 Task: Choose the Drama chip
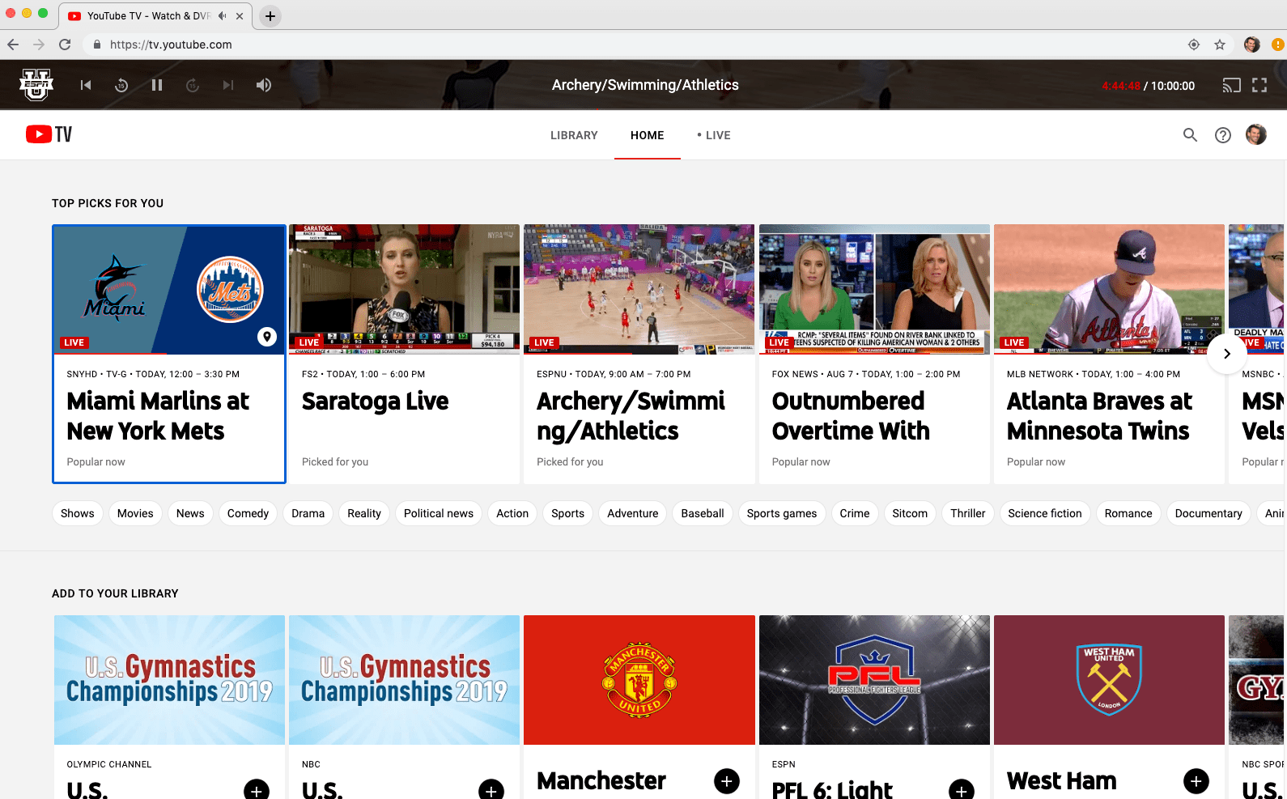(308, 513)
